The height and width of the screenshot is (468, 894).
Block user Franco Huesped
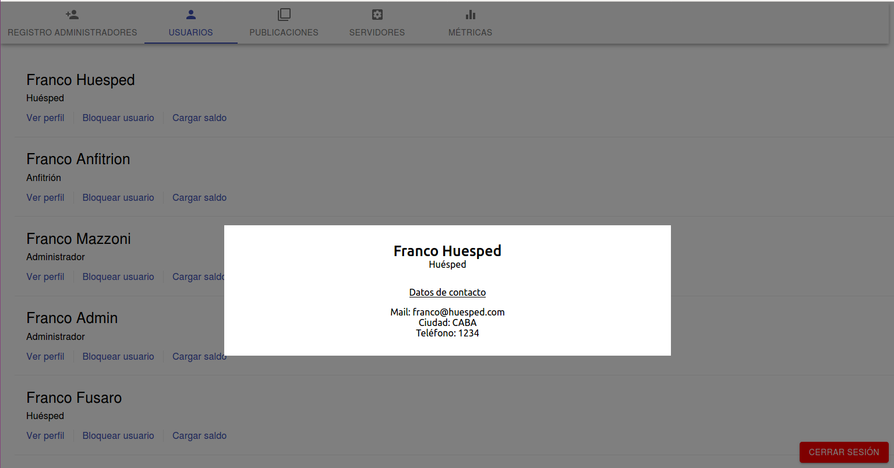click(x=118, y=118)
